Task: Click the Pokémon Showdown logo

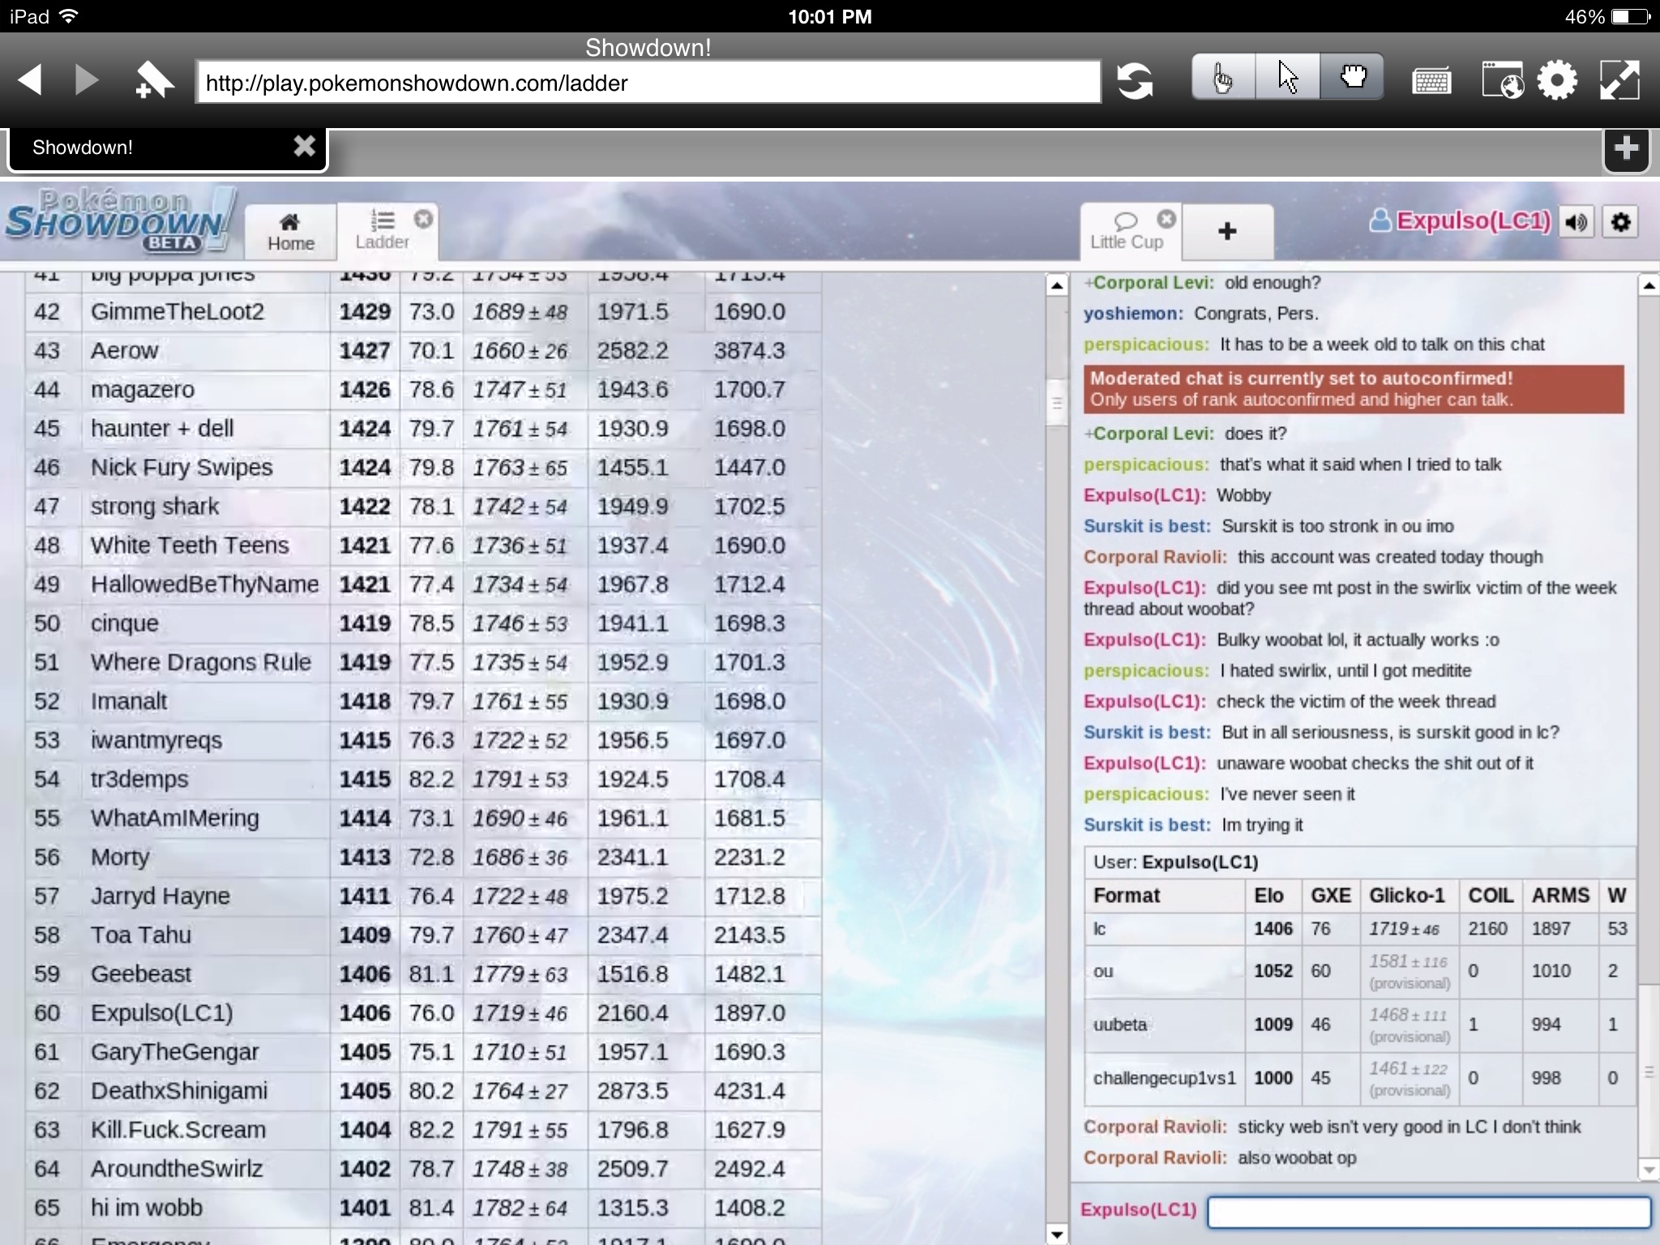Action: tap(118, 220)
